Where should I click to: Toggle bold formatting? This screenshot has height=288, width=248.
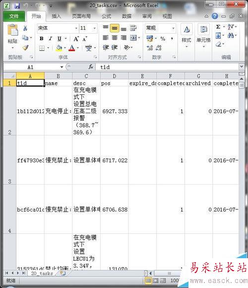[42, 39]
